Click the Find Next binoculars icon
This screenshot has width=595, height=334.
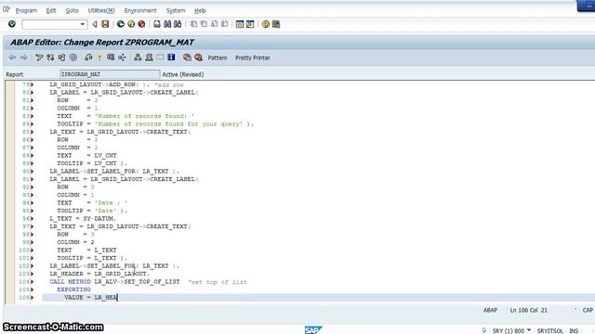click(178, 24)
